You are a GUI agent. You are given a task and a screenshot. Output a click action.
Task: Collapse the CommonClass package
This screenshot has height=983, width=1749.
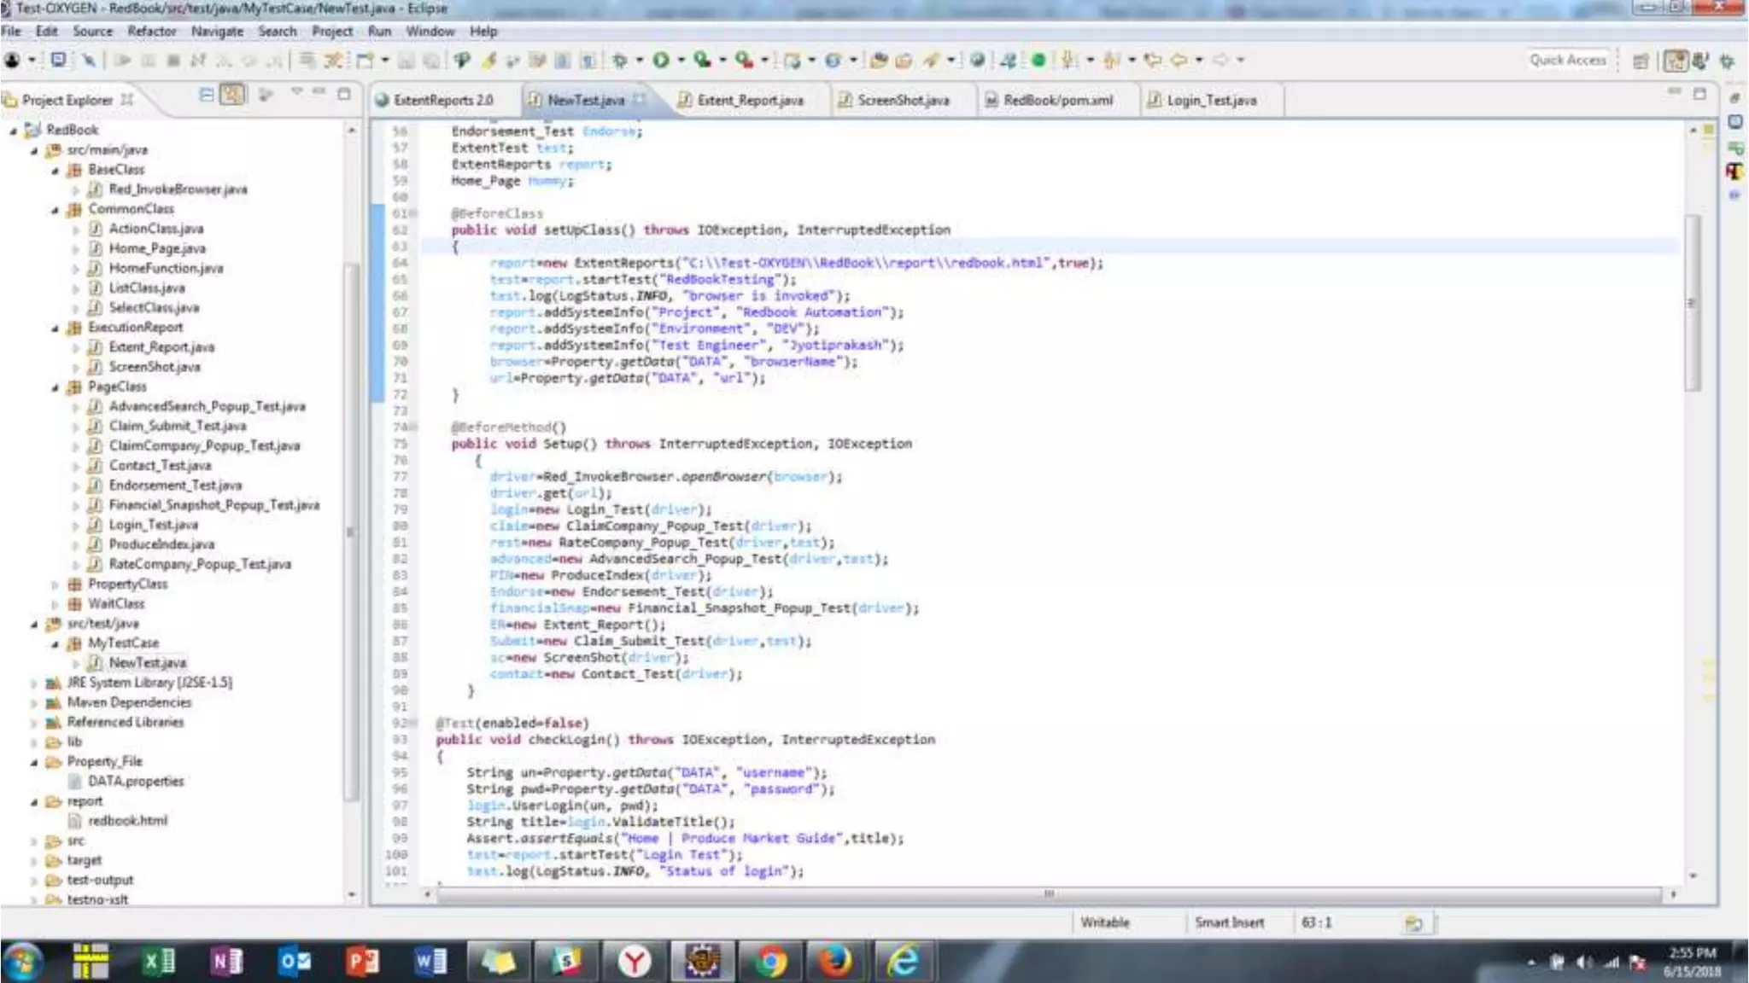(55, 209)
